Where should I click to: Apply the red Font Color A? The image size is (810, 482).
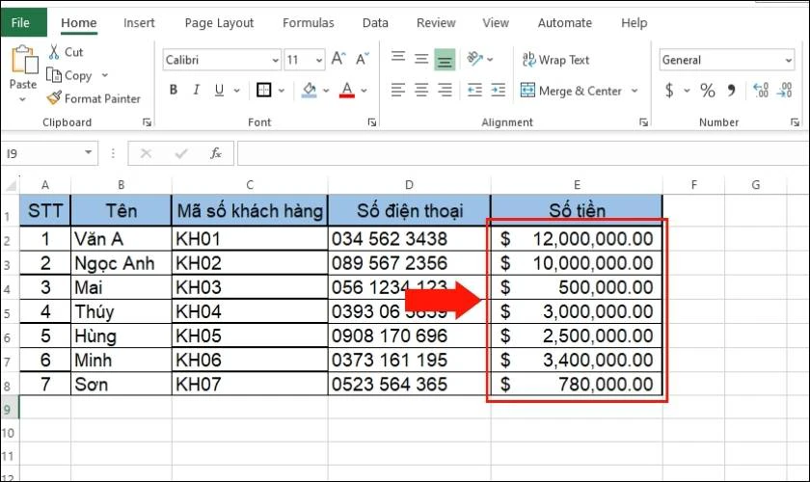click(347, 90)
